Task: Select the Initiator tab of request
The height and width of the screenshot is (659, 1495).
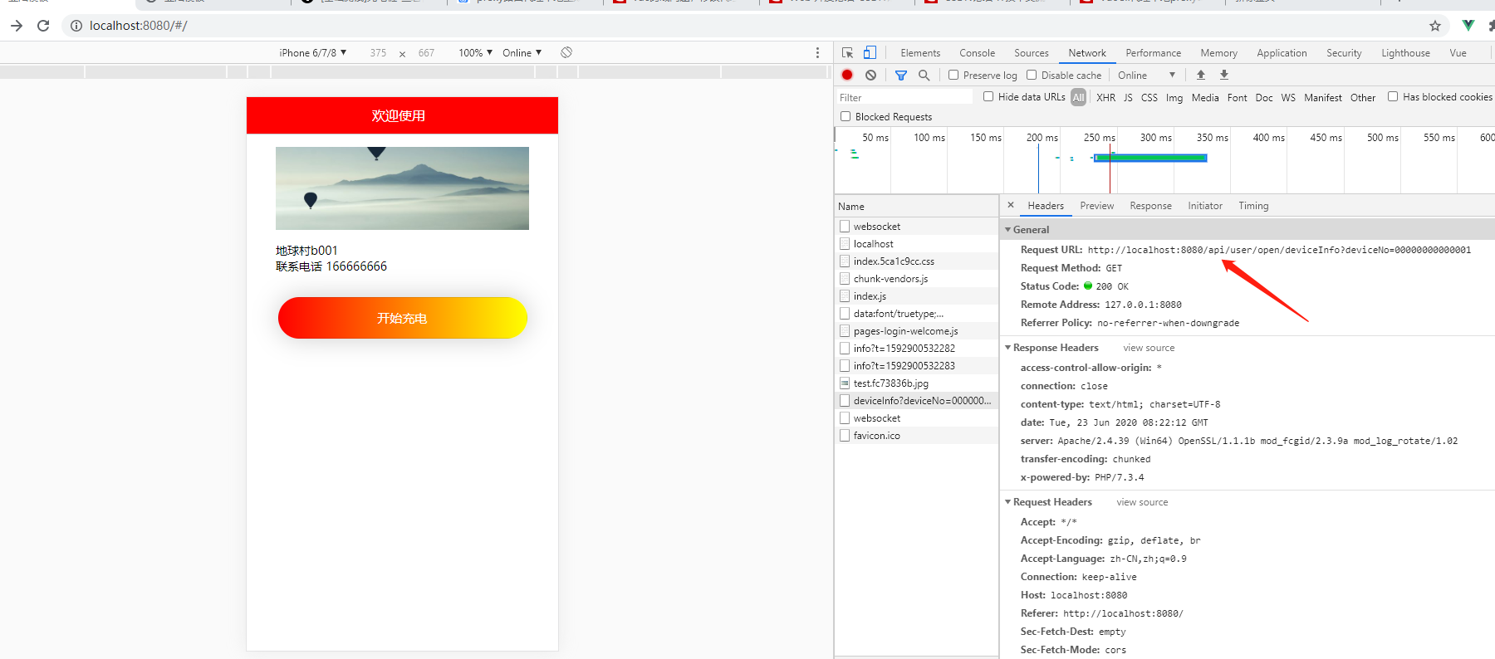Action: pyautogui.click(x=1204, y=206)
